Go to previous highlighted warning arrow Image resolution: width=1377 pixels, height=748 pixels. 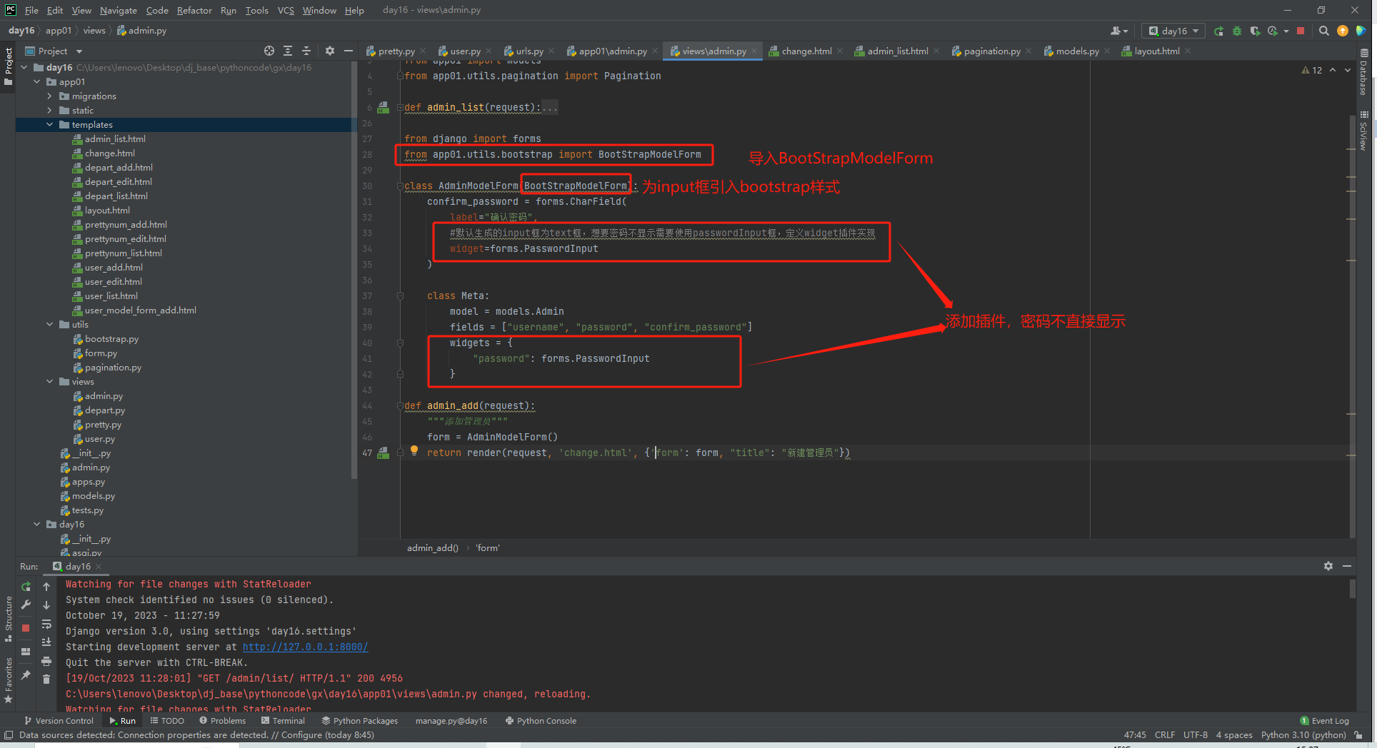click(x=1333, y=70)
